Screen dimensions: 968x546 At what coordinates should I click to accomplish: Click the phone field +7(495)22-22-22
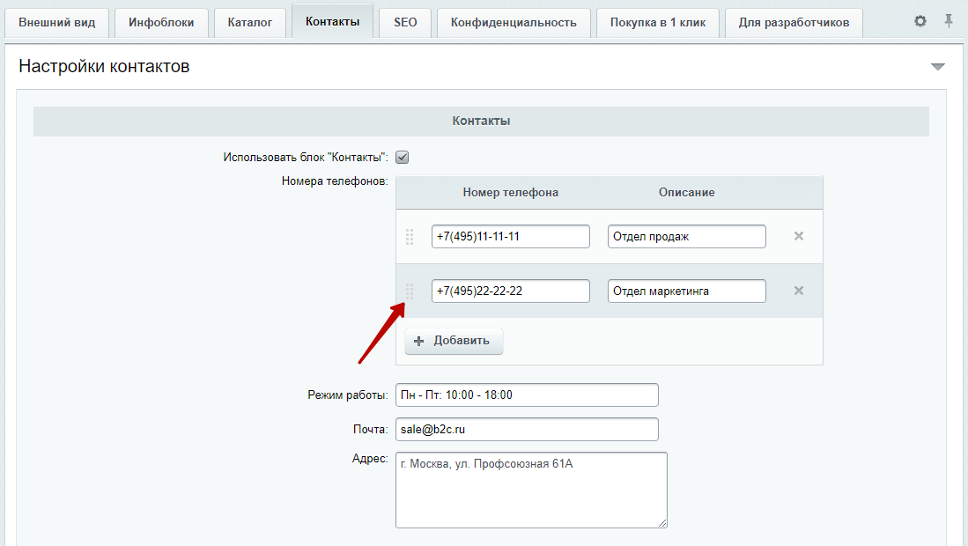[x=511, y=291]
